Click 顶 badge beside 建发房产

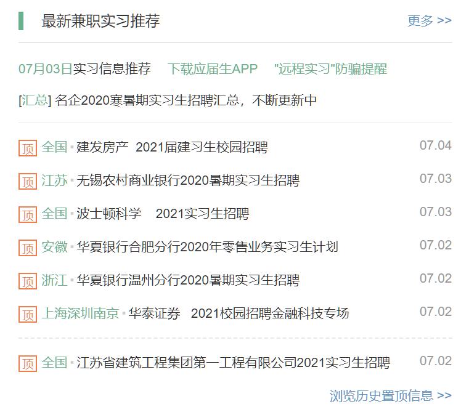pos(28,148)
